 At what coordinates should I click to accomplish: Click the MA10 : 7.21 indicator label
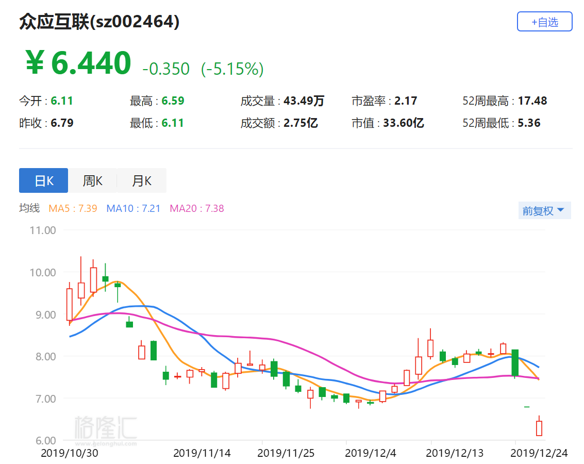[134, 208]
